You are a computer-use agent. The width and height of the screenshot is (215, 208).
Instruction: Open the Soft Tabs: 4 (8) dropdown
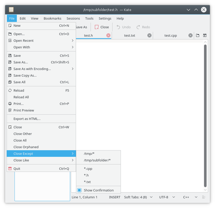coord(138,197)
